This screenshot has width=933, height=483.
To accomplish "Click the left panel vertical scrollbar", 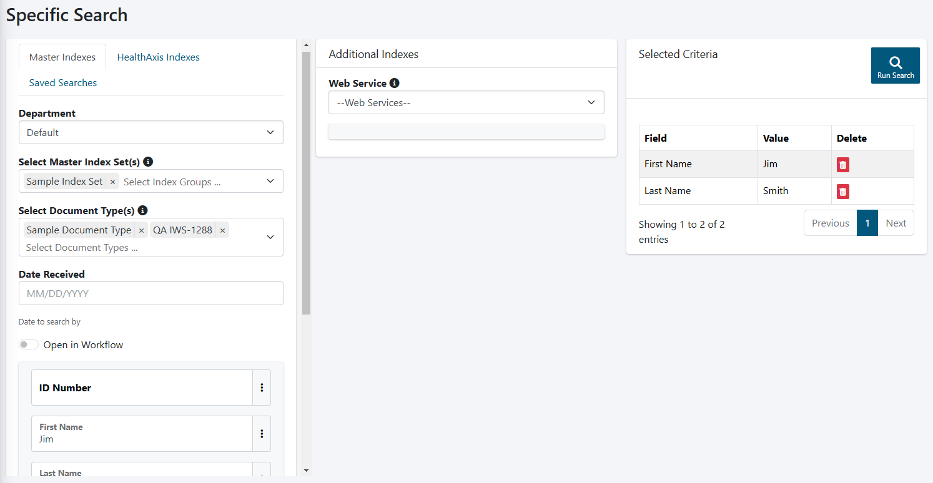I will pyautogui.click(x=306, y=187).
